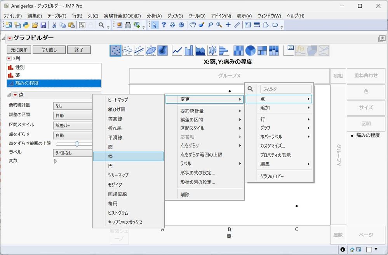388x255 pixels.
Task: Click the crosshairs tool in toolbar
Action: 228,25
